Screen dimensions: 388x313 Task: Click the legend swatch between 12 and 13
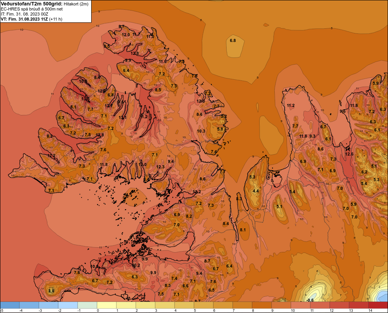click(339, 305)
